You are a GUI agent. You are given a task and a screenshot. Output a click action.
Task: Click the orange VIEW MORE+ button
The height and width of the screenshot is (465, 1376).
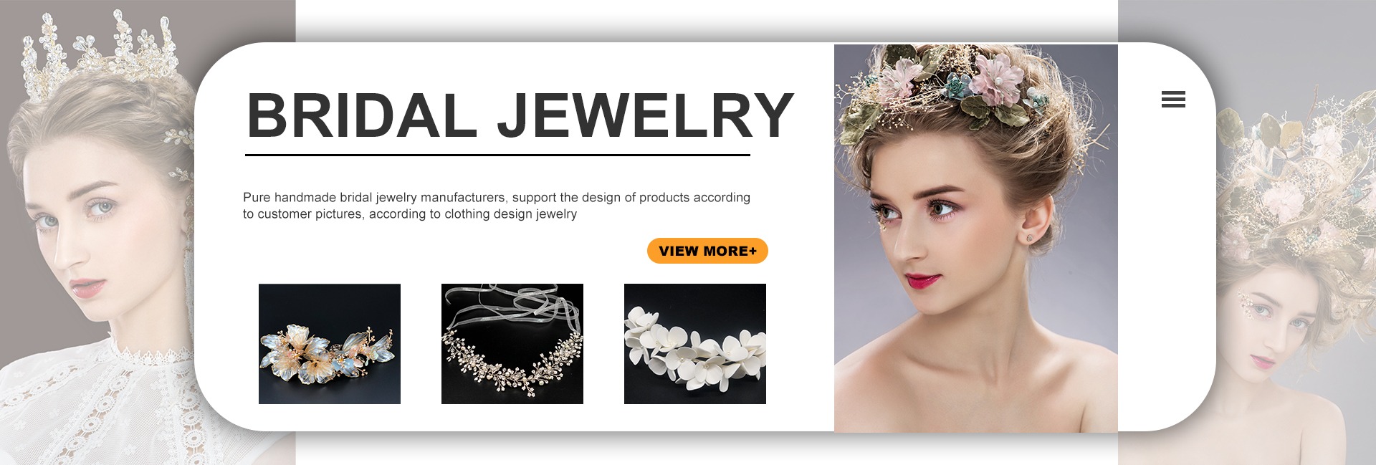707,251
